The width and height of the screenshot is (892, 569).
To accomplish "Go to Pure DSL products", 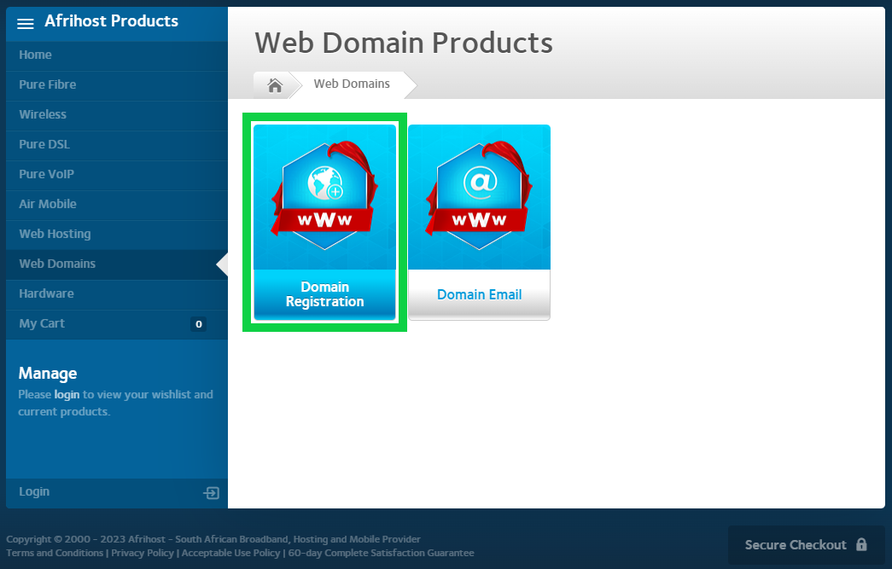I will tap(44, 144).
